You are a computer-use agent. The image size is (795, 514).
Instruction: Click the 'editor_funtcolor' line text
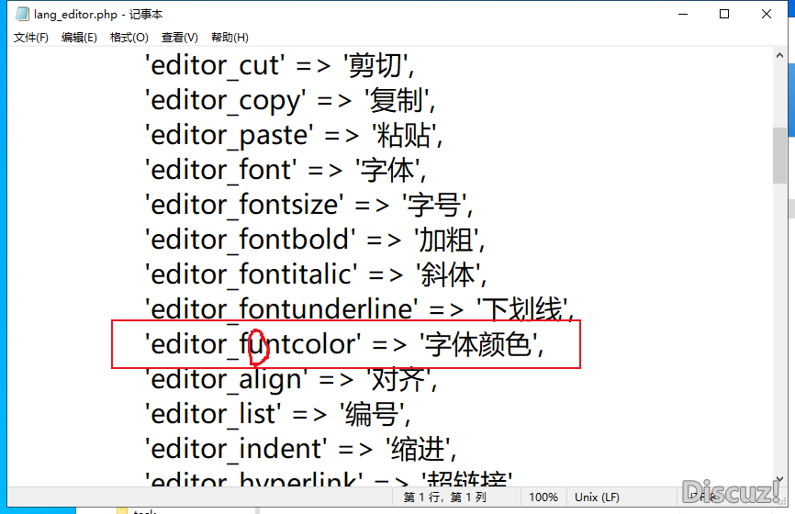345,344
